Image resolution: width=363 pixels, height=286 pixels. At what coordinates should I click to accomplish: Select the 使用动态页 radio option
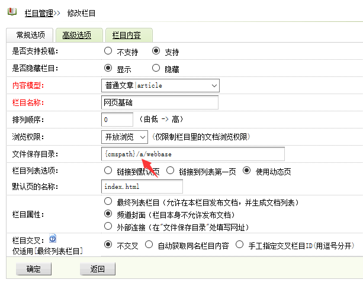(246, 171)
